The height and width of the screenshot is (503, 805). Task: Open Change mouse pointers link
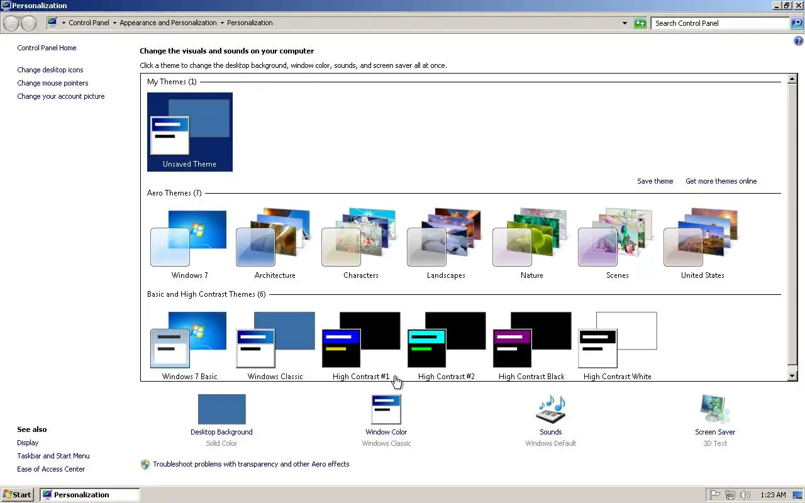coord(53,83)
